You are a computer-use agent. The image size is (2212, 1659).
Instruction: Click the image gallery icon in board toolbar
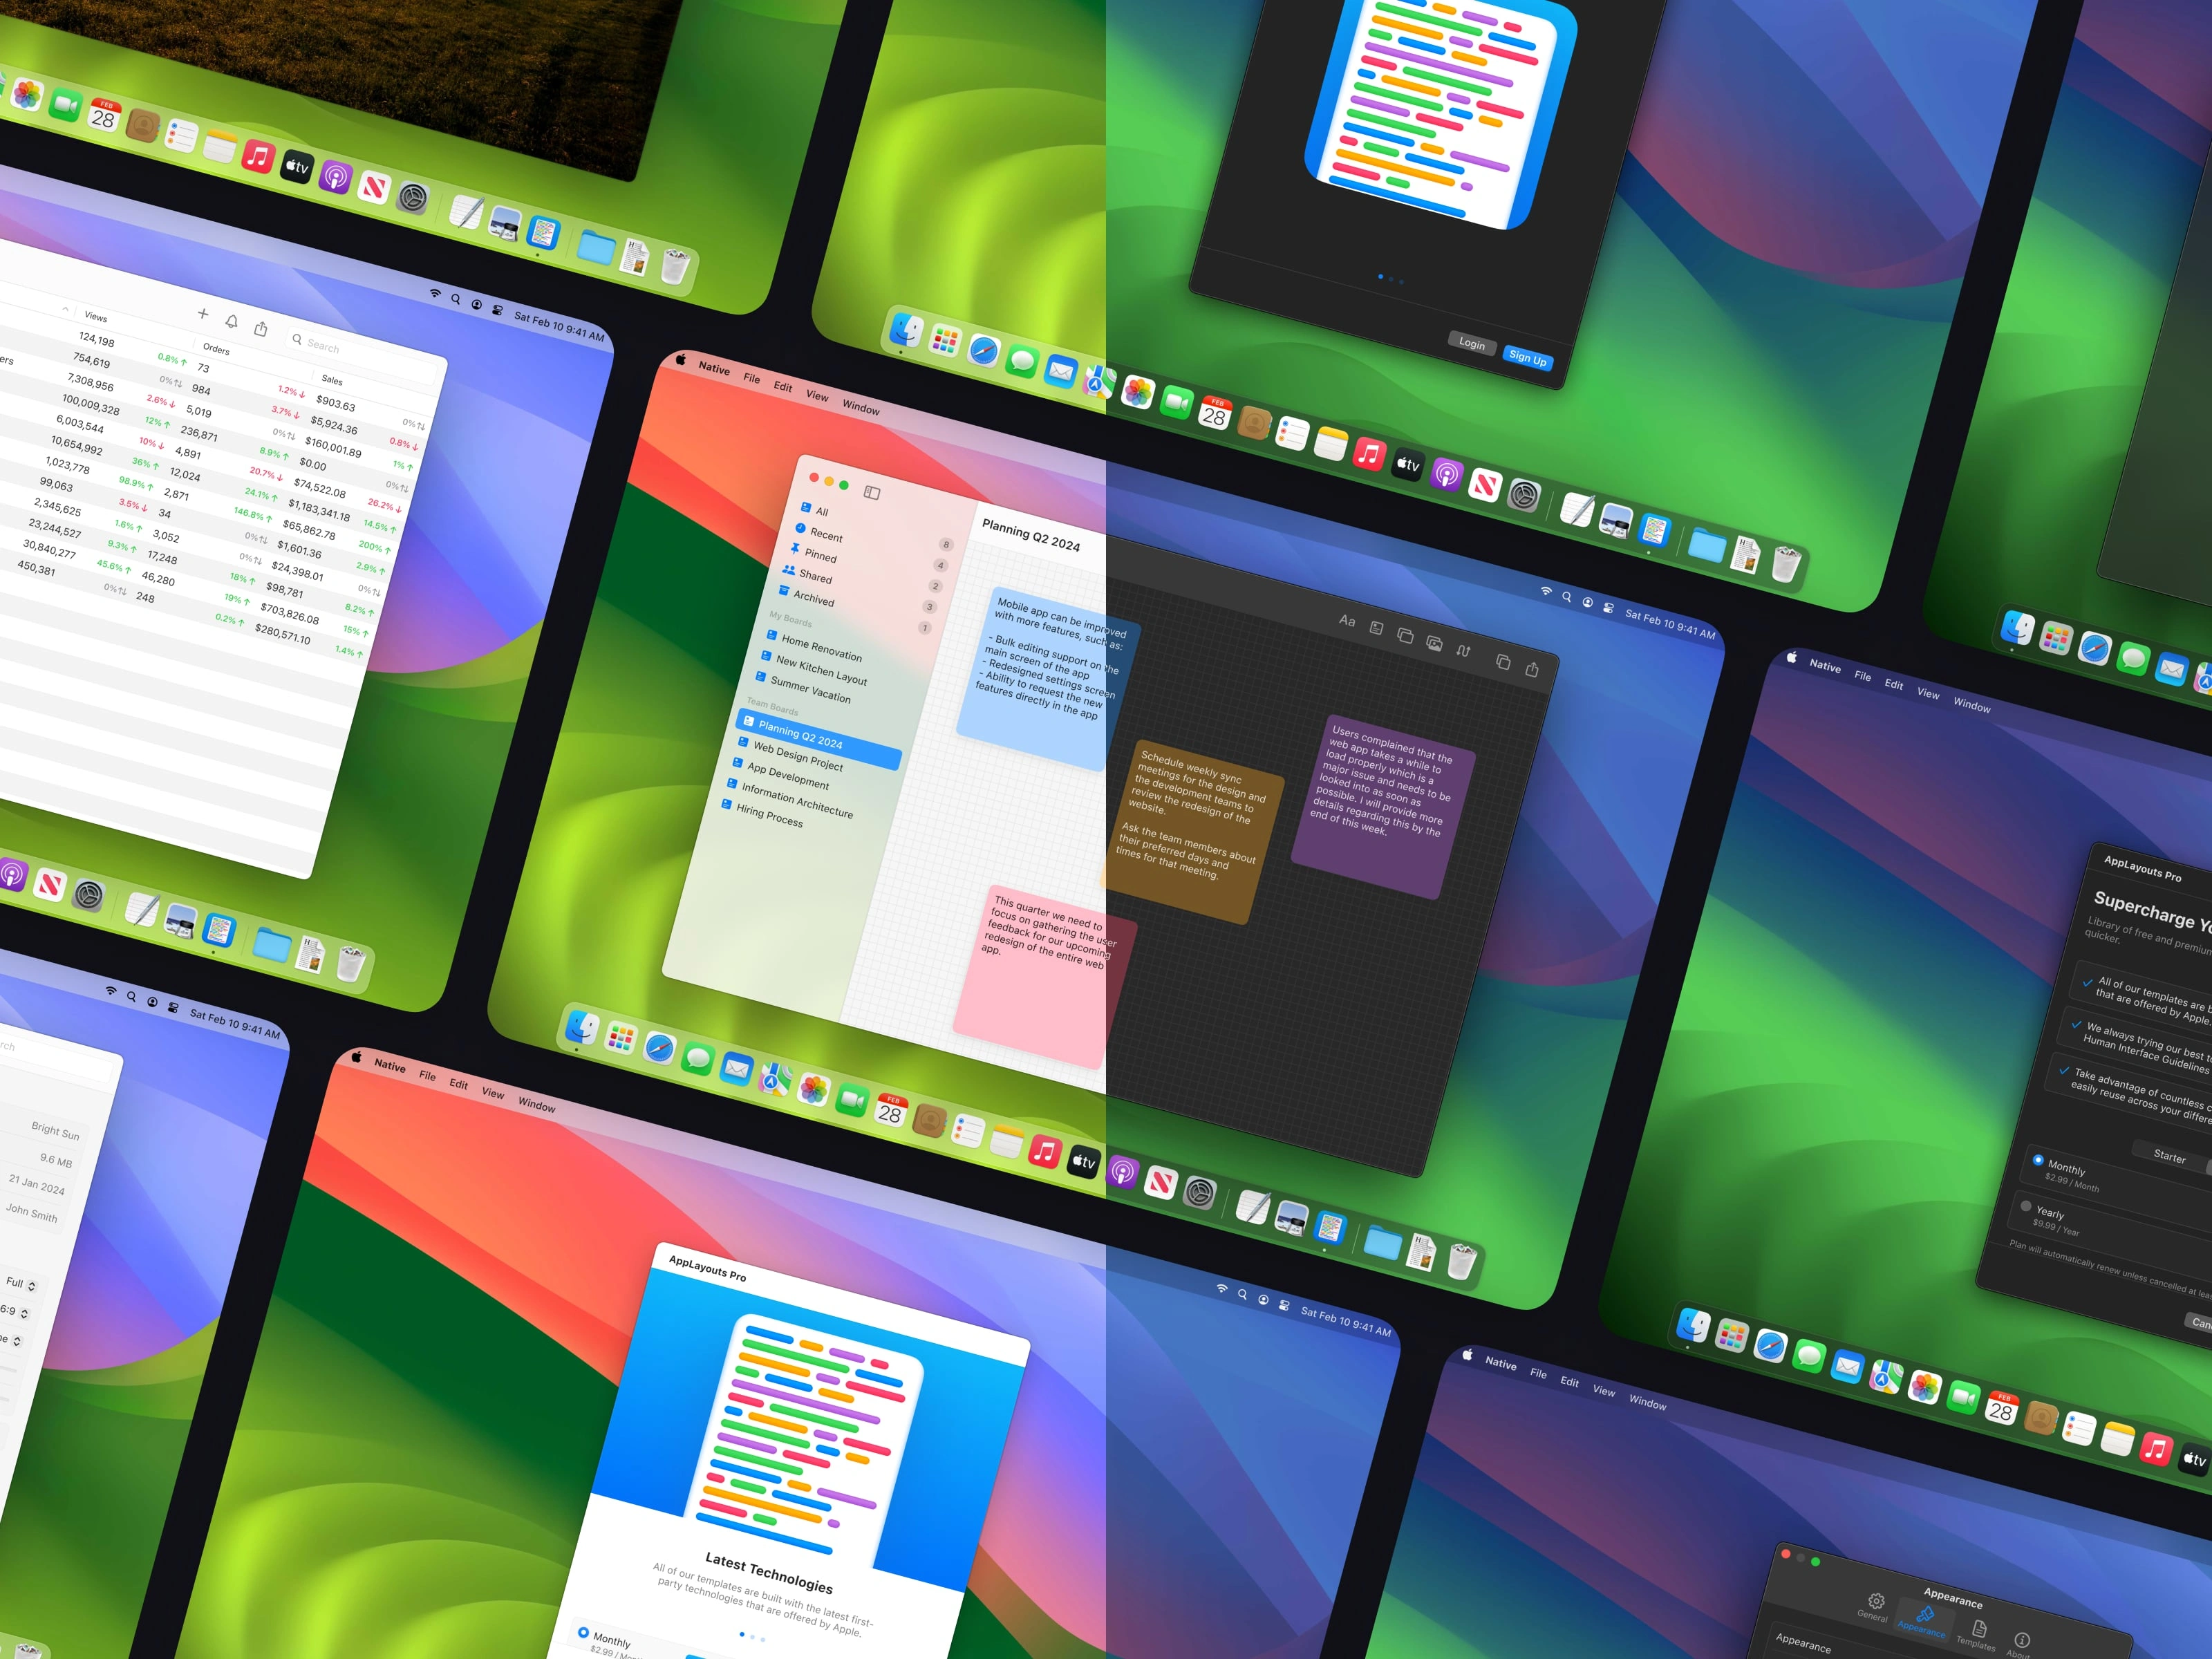(1434, 643)
